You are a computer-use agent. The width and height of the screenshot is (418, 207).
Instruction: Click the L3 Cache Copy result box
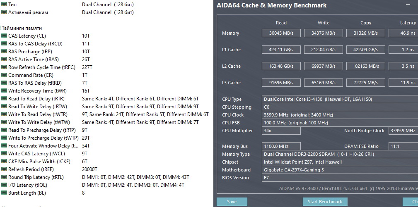tap(367, 83)
